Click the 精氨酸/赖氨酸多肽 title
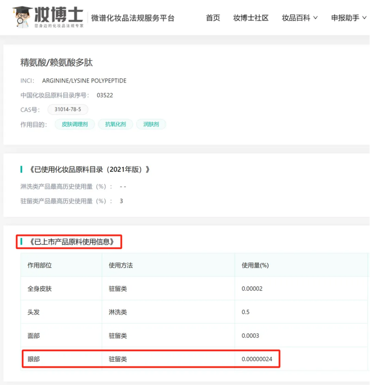 (57, 62)
